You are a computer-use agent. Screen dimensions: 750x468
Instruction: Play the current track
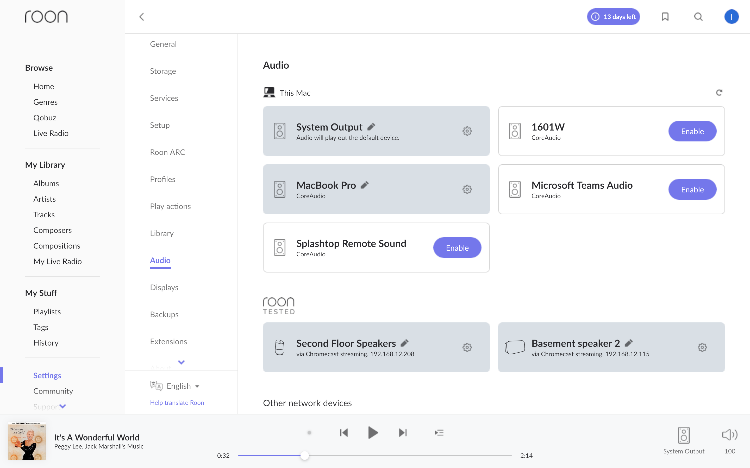tap(373, 432)
